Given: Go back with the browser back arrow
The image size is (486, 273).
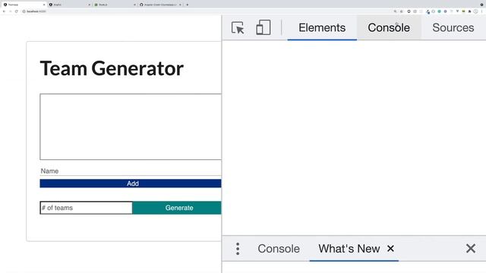Looking at the screenshot, I should pos(4,11).
